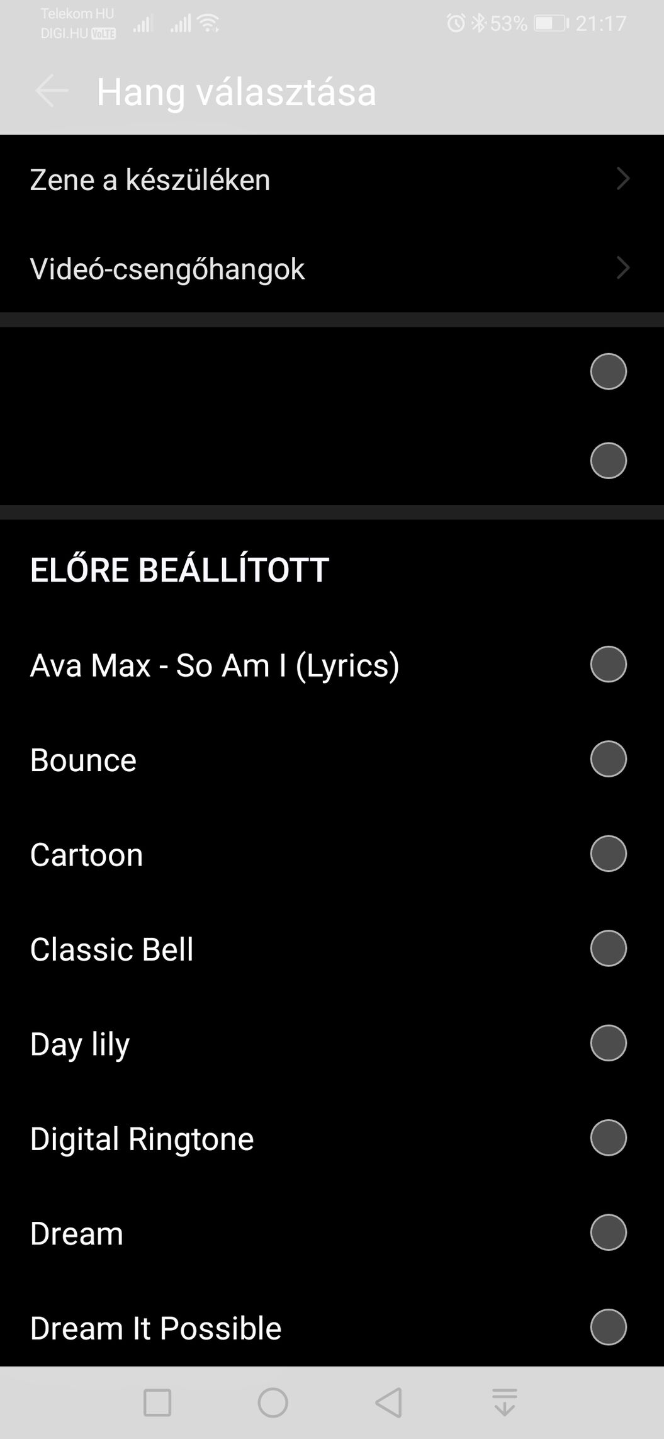This screenshot has height=1439, width=664.
Task: Tap the Digital Ringtone label
Action: click(142, 1139)
